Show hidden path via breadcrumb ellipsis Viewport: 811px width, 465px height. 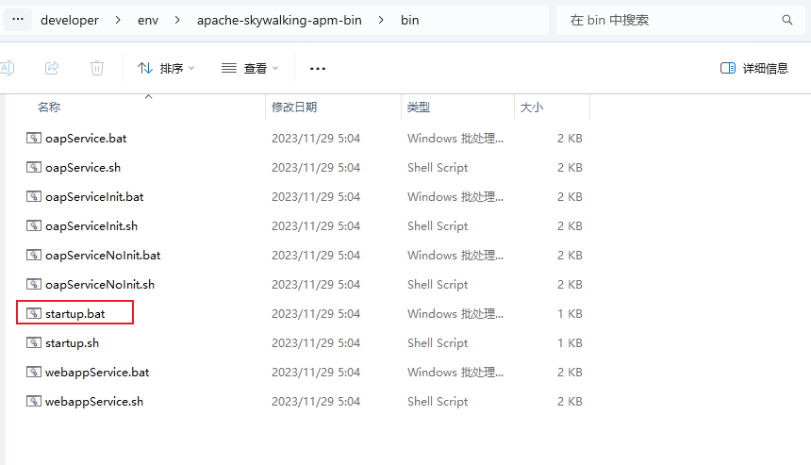point(18,20)
